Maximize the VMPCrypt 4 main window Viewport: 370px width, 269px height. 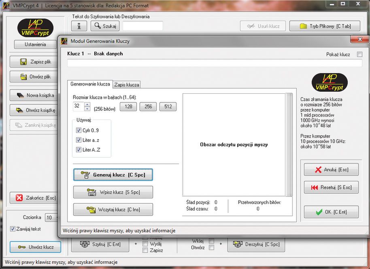pos(343,4)
